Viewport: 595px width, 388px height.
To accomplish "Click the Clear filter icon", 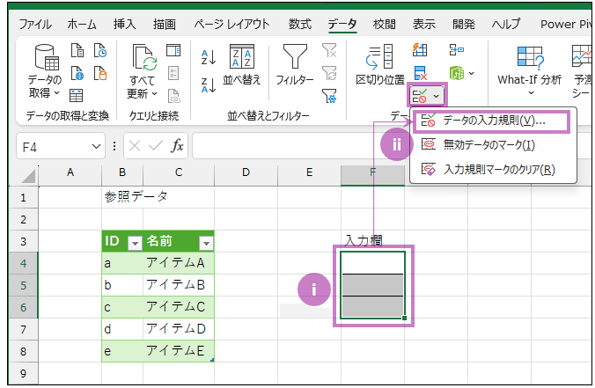I will [329, 50].
